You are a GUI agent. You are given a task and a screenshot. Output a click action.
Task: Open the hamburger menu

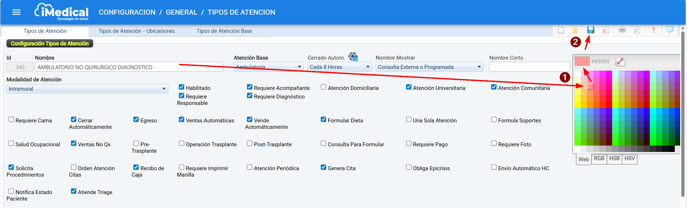16,12
